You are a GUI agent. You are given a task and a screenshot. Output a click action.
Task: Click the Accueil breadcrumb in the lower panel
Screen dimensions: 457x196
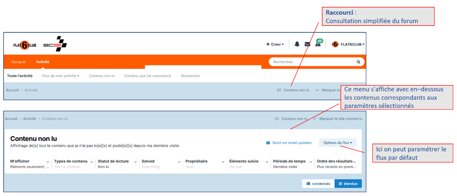(11, 119)
